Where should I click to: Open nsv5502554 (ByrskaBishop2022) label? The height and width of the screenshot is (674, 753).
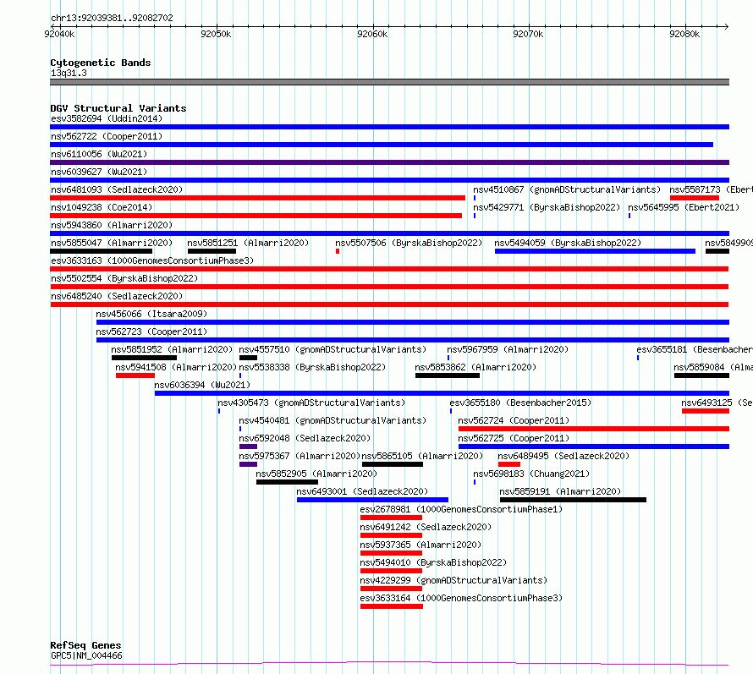pos(124,278)
